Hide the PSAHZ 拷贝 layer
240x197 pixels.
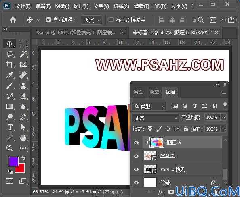point(136,169)
